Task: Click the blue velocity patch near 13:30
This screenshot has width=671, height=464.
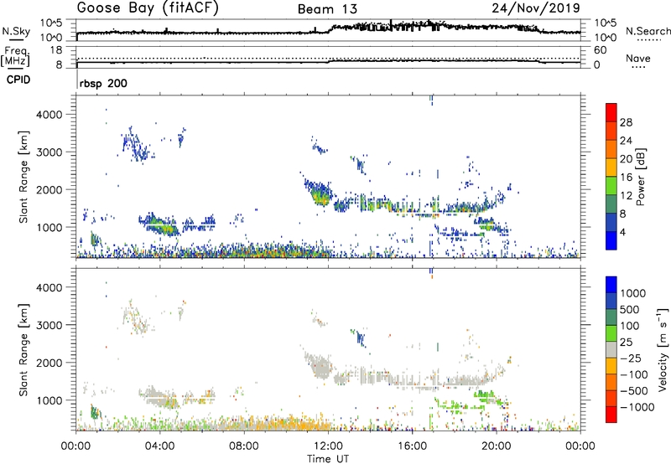Action: tap(361, 338)
